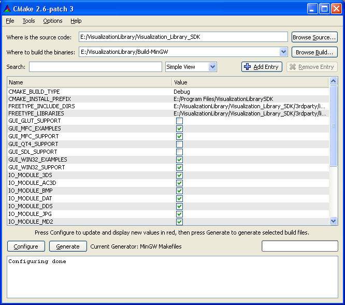Open the Tools menu
This screenshot has width=345, height=305.
coord(28,21)
